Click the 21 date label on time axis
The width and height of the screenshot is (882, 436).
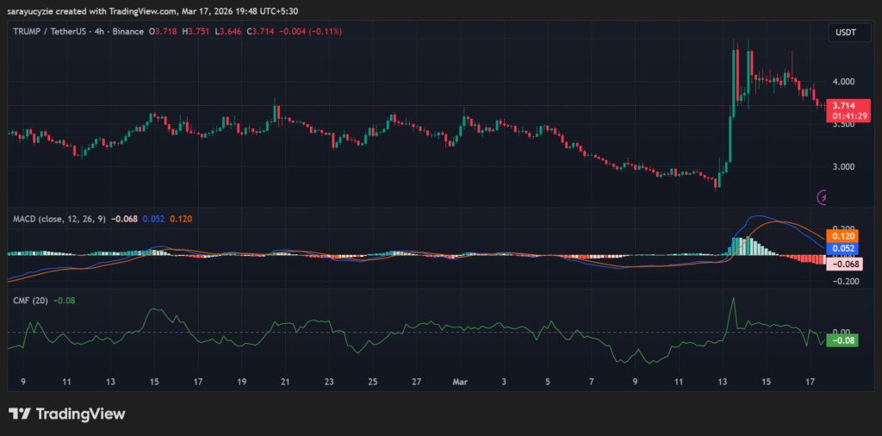(285, 380)
